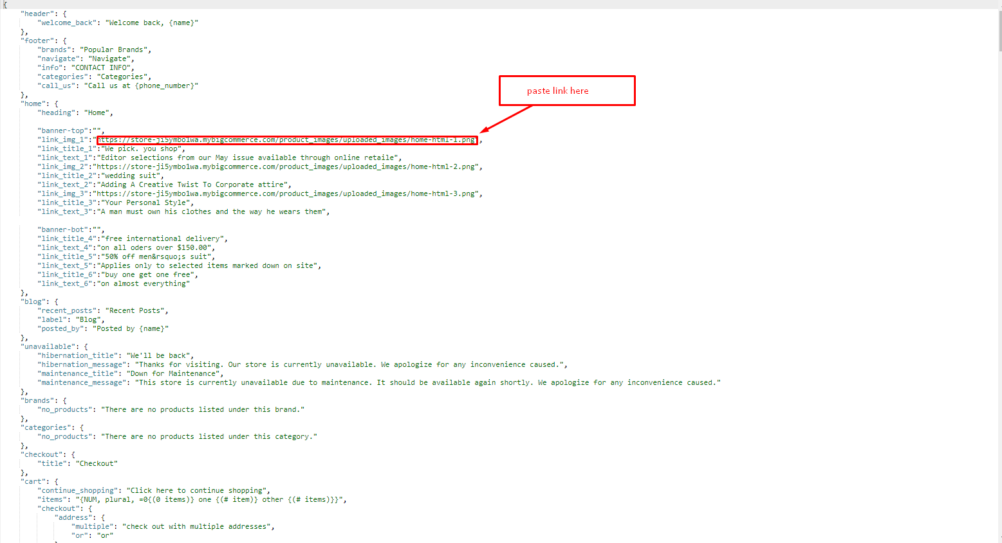Click the "title": "Checkout" line

77,463
